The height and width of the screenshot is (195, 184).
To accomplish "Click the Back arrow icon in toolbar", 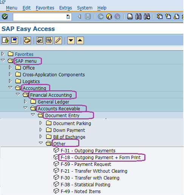I will (x=79, y=17).
